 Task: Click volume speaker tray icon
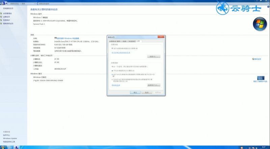(x=256, y=148)
